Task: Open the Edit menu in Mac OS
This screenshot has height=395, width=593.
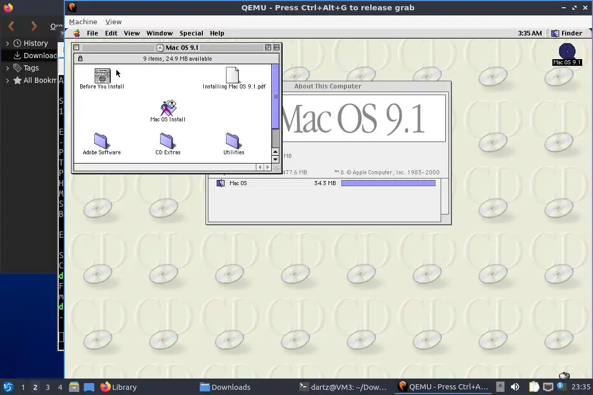Action: [x=111, y=33]
